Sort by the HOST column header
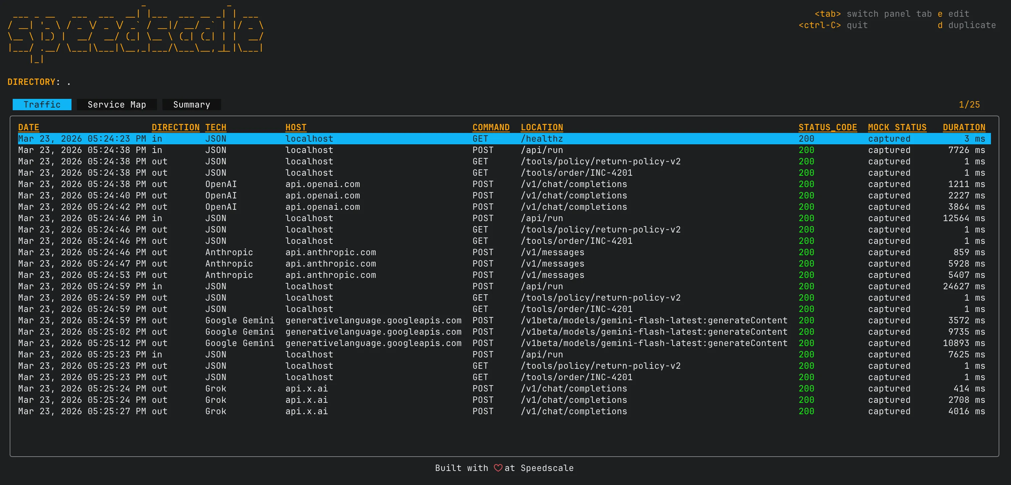This screenshot has height=485, width=1011. coord(296,127)
